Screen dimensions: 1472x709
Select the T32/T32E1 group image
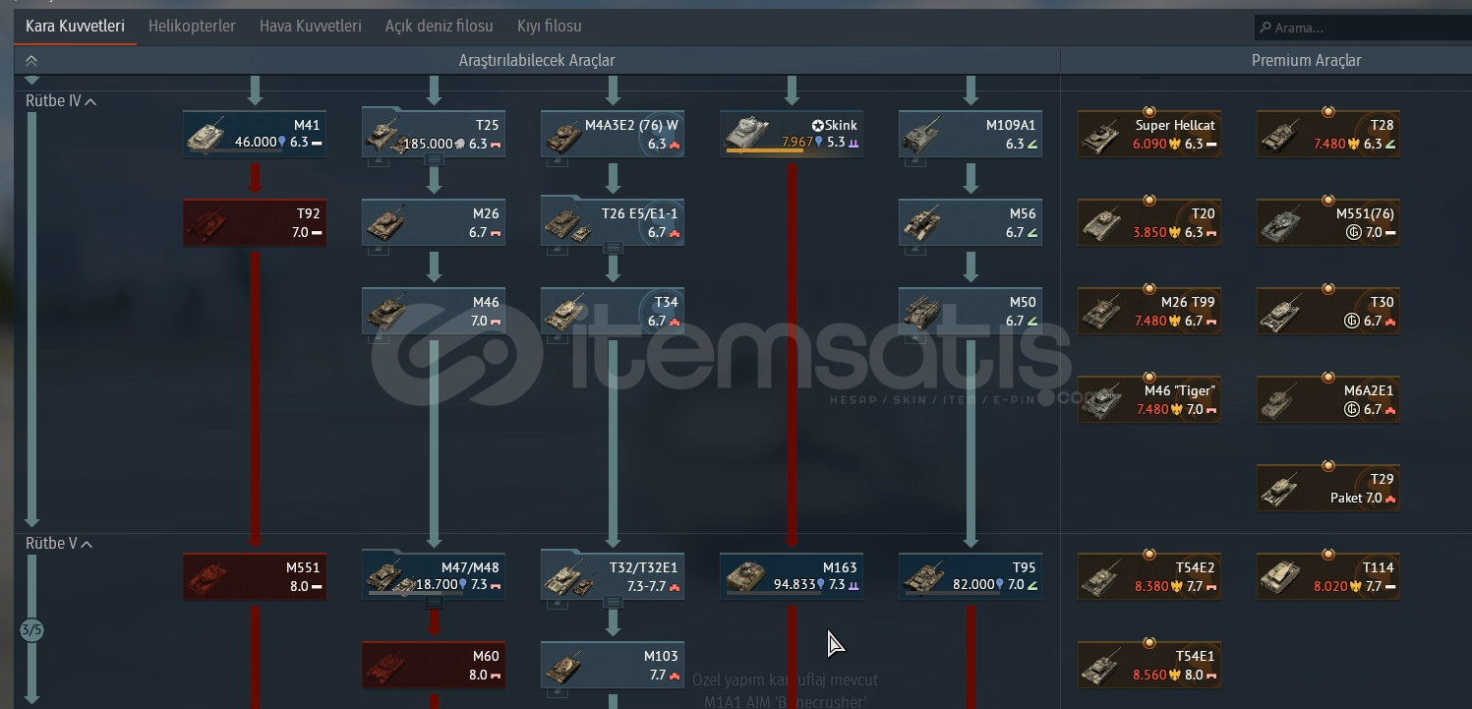(x=568, y=578)
